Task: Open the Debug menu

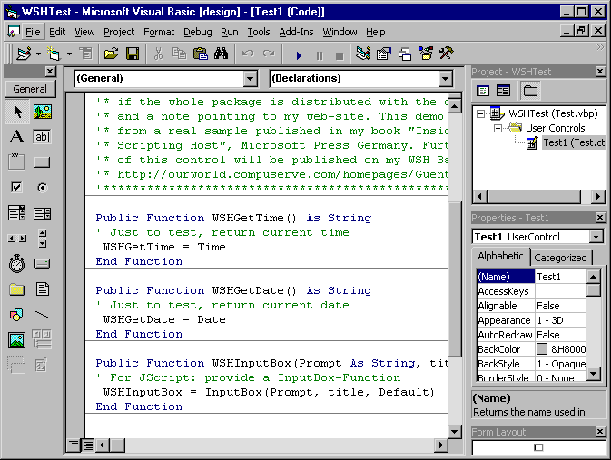Action: [x=197, y=32]
